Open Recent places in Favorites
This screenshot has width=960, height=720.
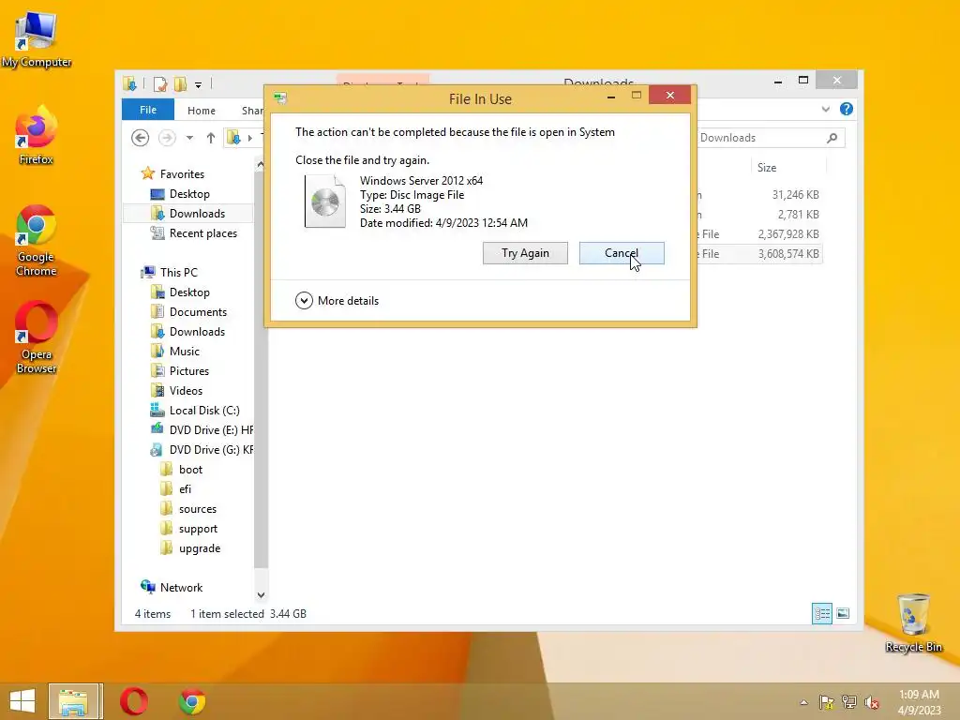click(x=194, y=233)
